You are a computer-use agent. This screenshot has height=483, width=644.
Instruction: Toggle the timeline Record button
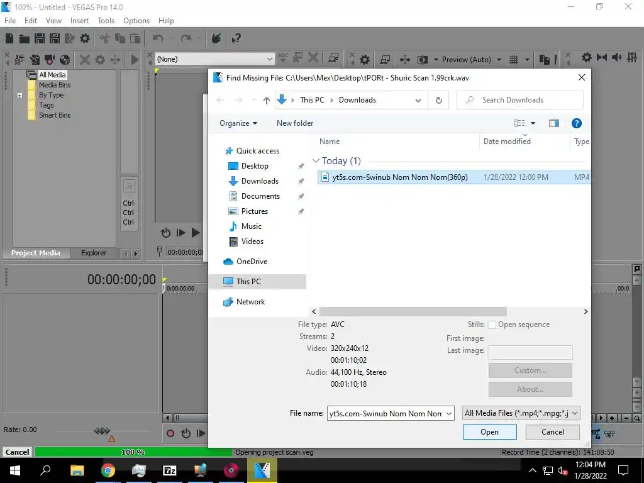pyautogui.click(x=170, y=433)
